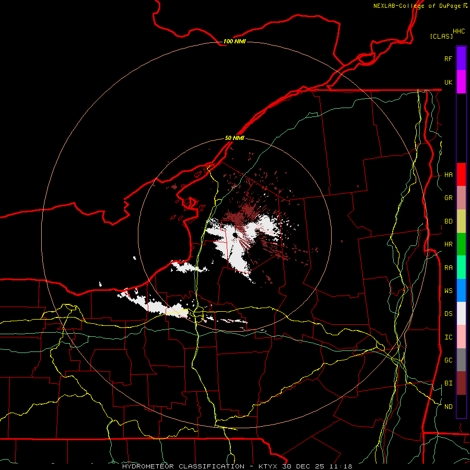Click the 'GC' legend label
This screenshot has width=470, height=470.
pos(448,360)
